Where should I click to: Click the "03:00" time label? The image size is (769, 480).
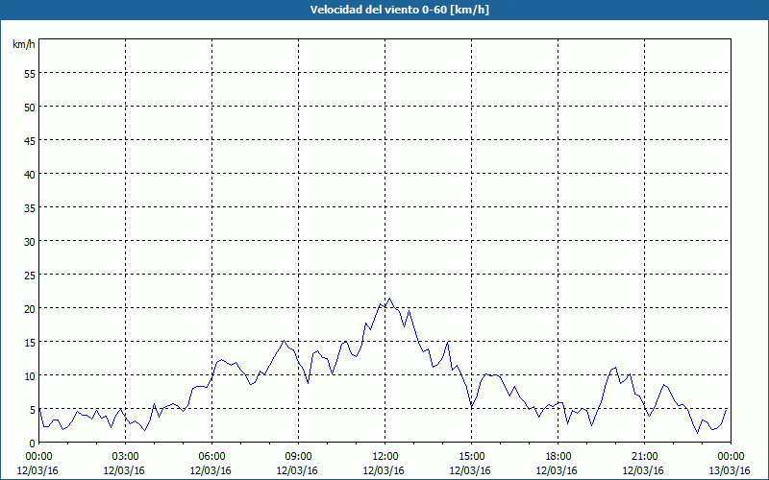tap(125, 457)
